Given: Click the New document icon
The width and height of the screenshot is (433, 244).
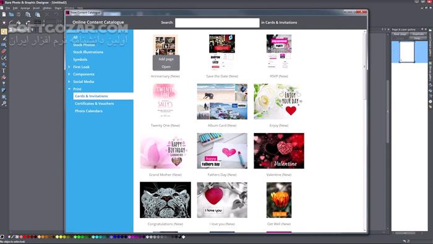Looking at the screenshot, I should (x=4, y=14).
